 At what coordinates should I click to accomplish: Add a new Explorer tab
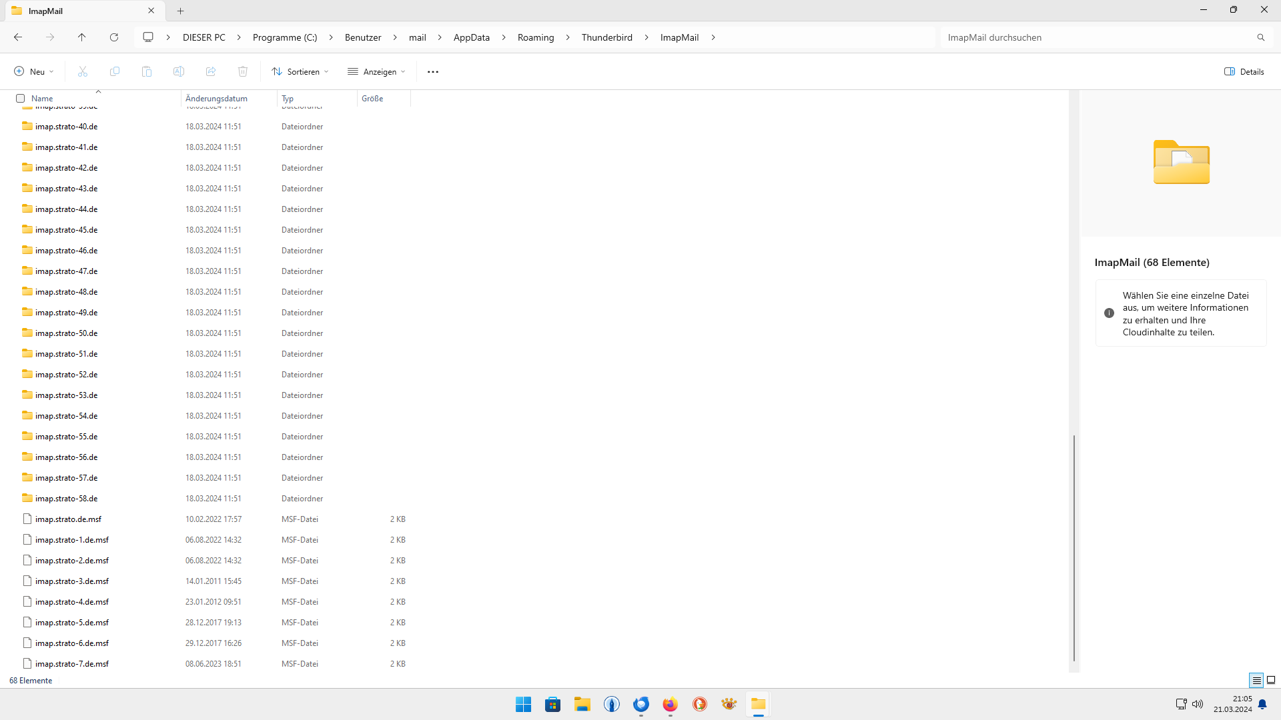point(180,11)
